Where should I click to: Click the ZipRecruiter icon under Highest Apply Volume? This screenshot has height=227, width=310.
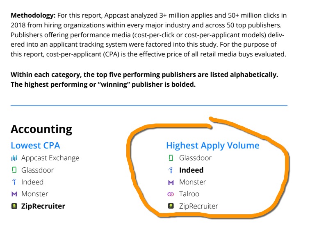(x=171, y=206)
